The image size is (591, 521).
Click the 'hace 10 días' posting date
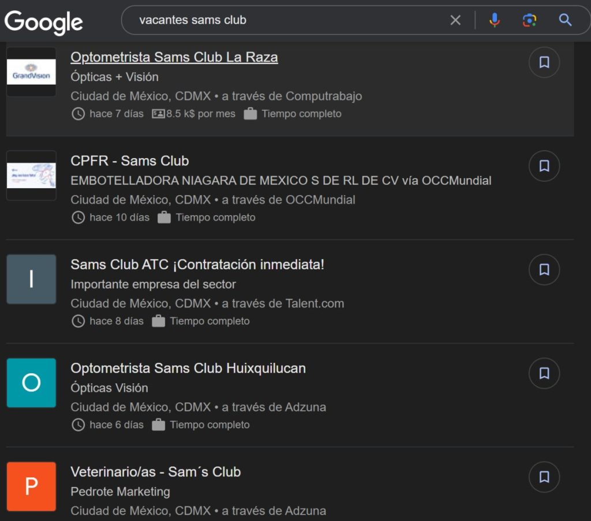[119, 218]
